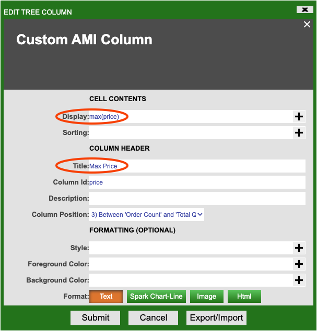Open the Export/Import dialog
This screenshot has width=317, height=331.
(216, 317)
